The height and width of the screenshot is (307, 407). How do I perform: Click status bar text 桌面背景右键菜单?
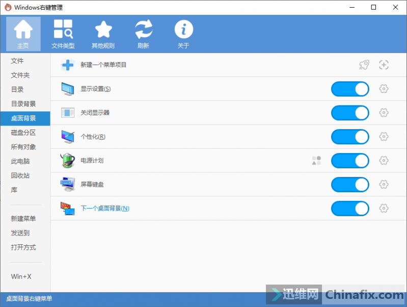(29, 299)
